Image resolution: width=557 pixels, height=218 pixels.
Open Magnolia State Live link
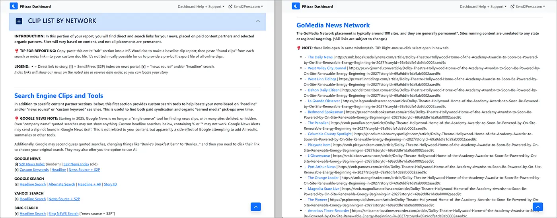pyautogui.click(x=324, y=189)
